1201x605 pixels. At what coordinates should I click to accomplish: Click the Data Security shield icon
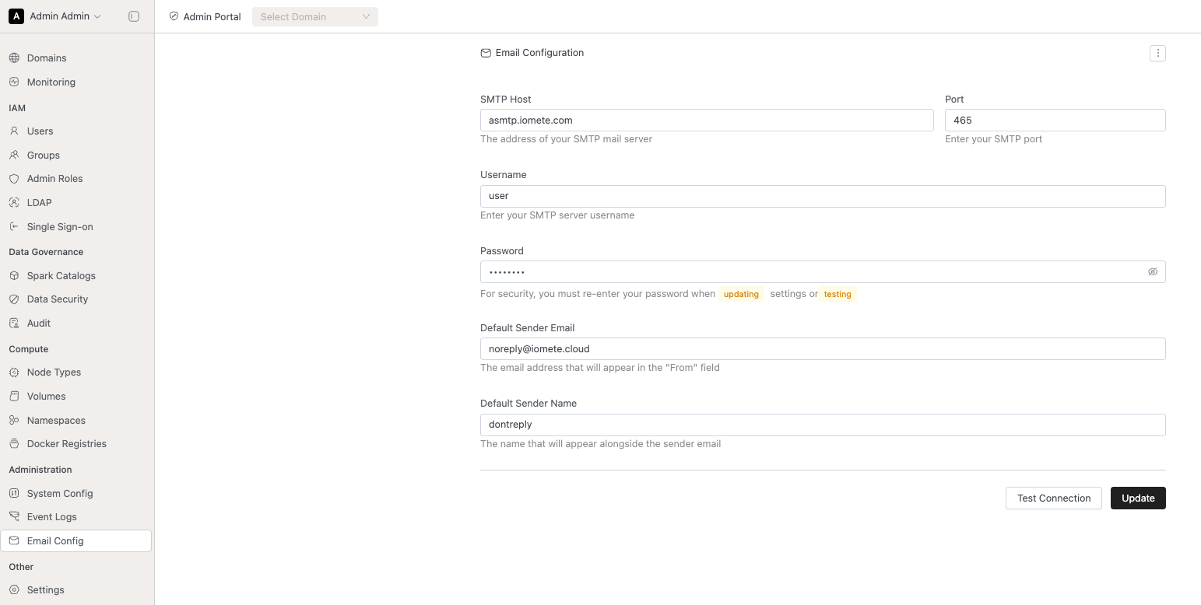(x=14, y=299)
